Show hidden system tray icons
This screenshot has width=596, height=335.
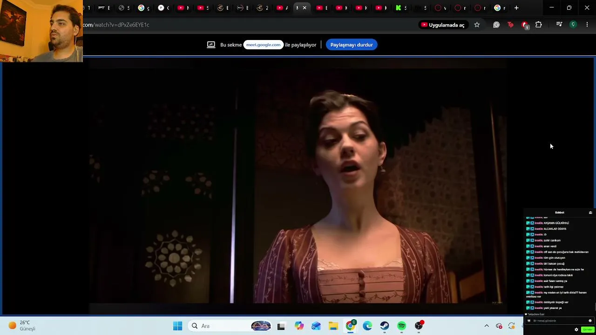click(x=487, y=326)
